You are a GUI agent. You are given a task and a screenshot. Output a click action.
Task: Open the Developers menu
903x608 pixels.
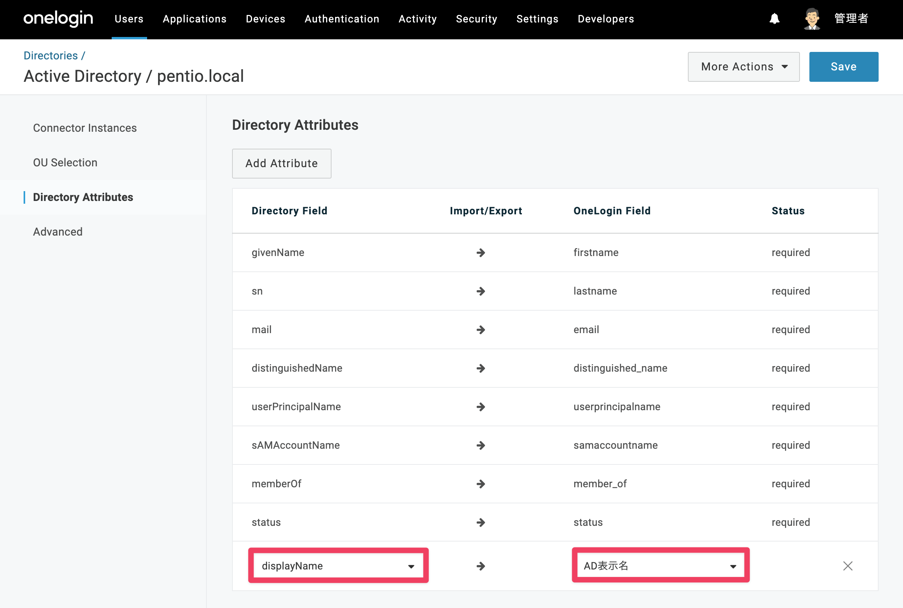point(606,19)
